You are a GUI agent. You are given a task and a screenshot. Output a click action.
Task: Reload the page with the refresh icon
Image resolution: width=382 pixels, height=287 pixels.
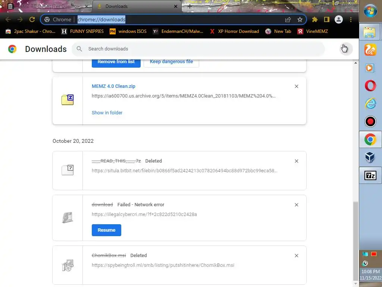[32, 19]
